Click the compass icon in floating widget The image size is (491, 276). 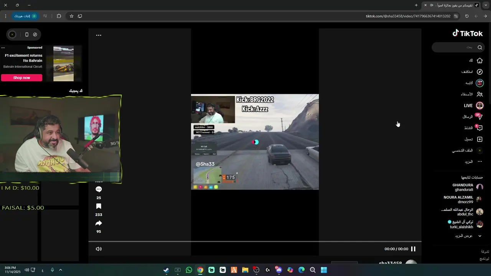[35, 34]
